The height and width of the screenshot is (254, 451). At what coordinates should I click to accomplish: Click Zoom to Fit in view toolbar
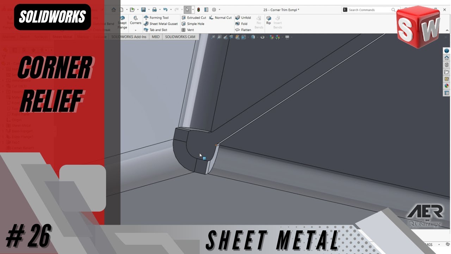coord(214,37)
